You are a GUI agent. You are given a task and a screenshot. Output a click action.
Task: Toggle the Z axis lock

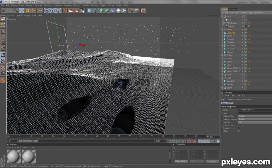click(58, 10)
